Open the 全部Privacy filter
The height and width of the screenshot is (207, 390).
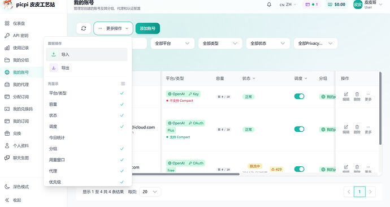pyautogui.click(x=315, y=44)
